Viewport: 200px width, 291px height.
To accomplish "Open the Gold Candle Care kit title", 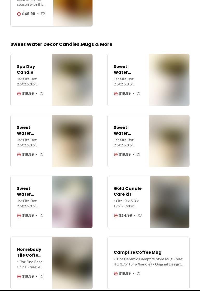I will click(128, 191).
